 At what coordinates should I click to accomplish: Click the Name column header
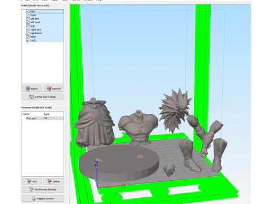26,114
